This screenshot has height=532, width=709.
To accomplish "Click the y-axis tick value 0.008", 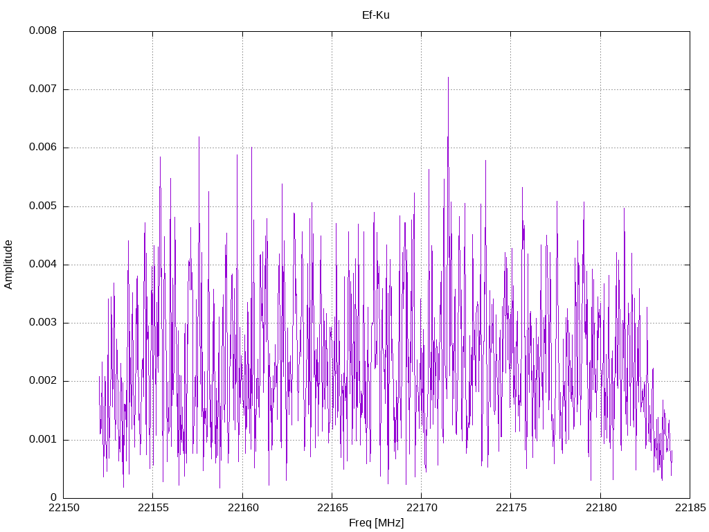I will (43, 30).
